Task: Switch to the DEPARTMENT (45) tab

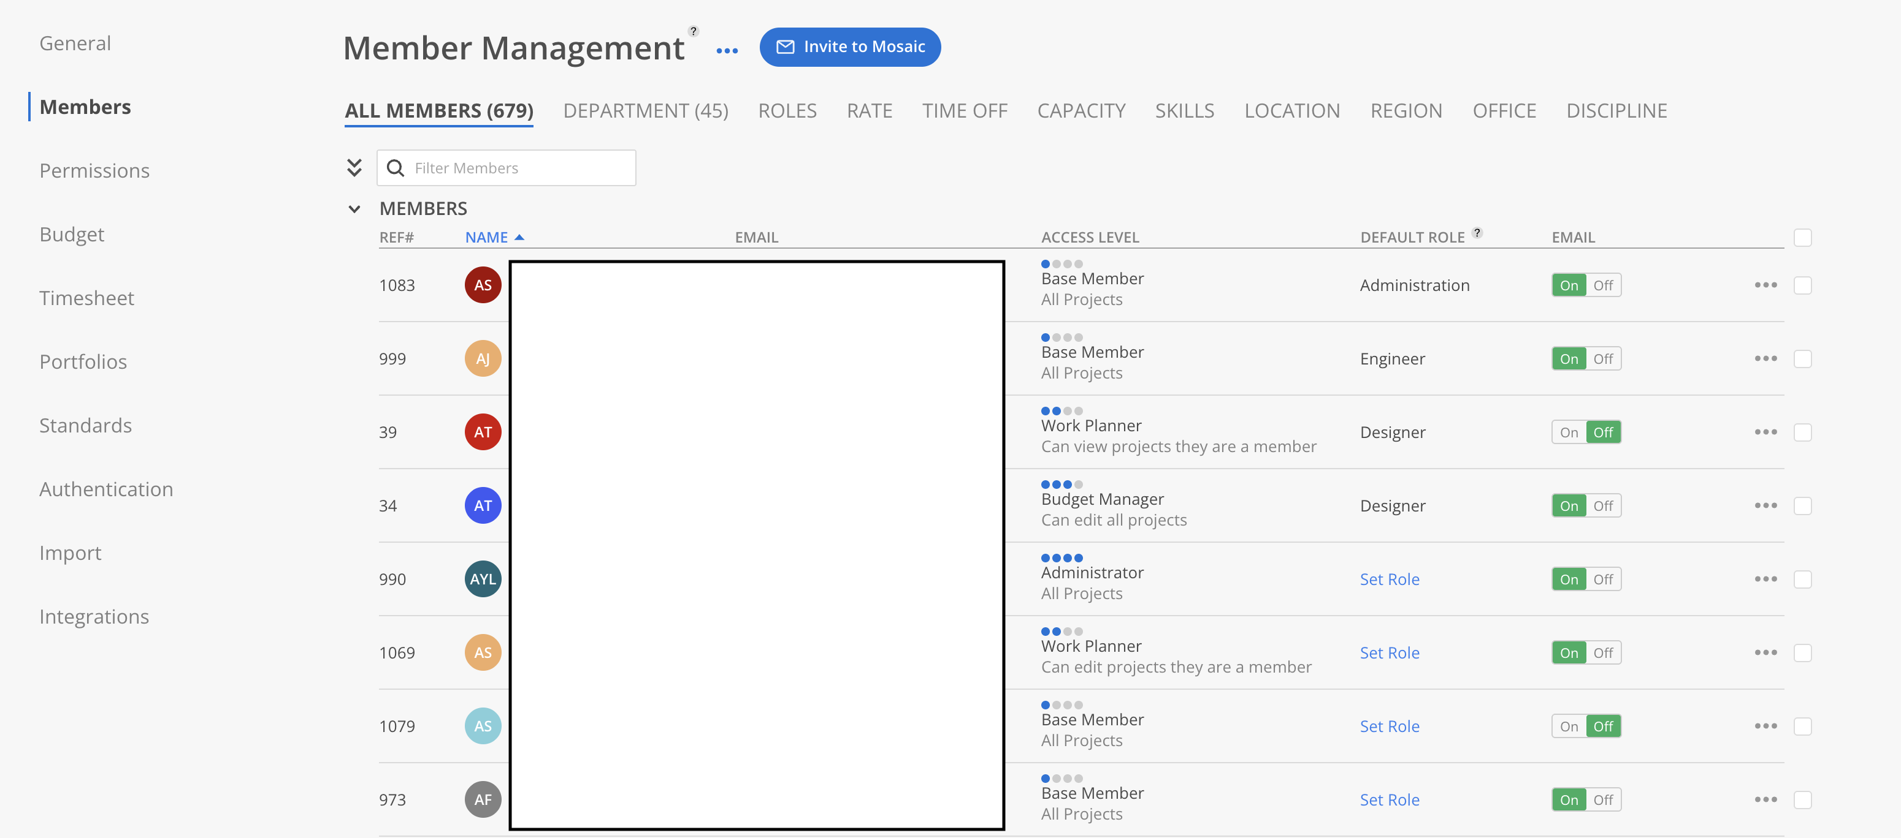Action: click(645, 110)
